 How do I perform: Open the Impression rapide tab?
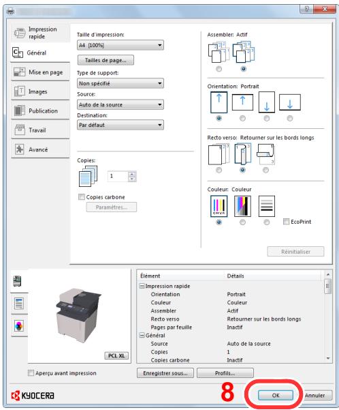40,33
